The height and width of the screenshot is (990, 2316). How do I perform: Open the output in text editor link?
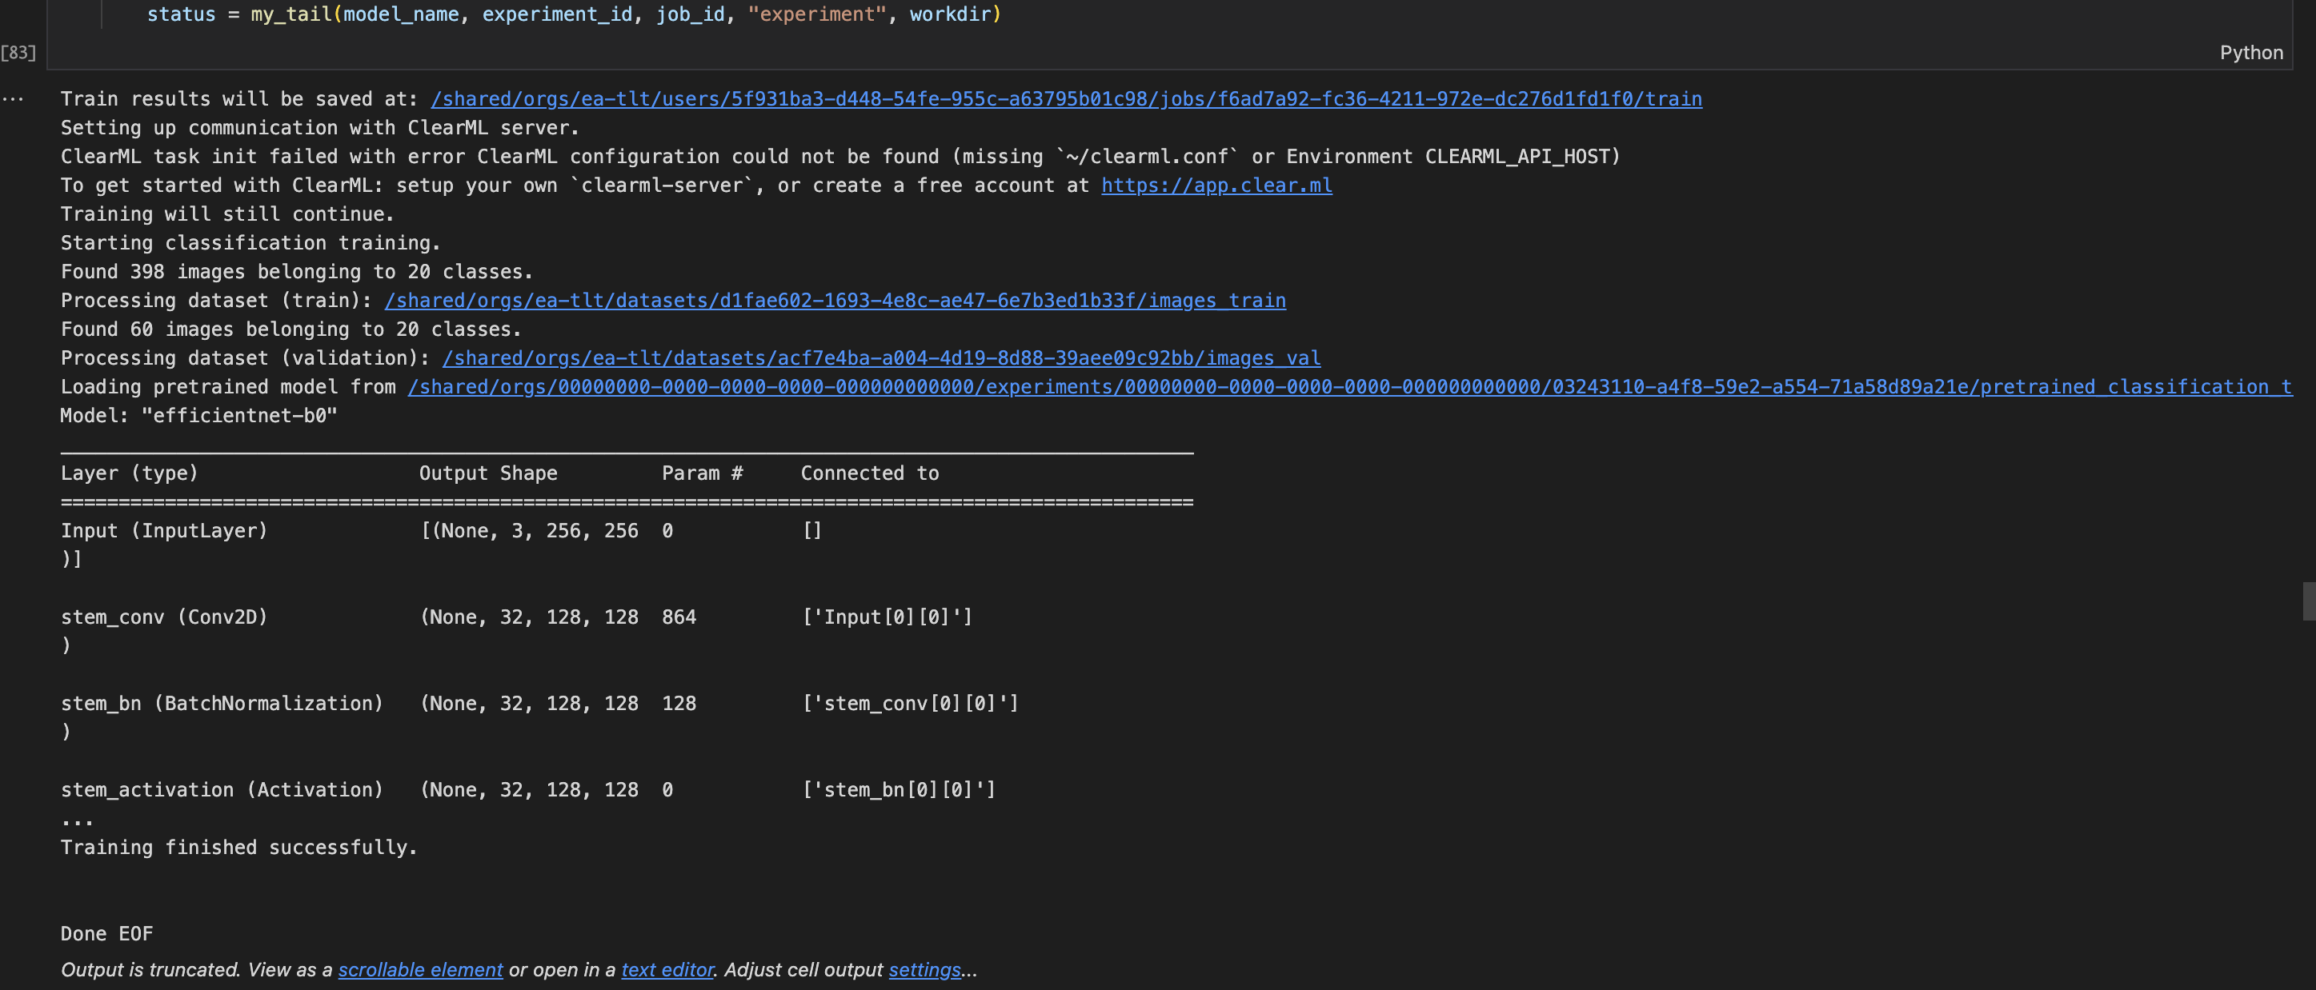point(667,969)
